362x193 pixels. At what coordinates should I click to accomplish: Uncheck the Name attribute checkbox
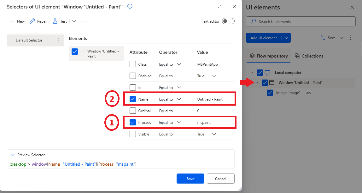click(x=132, y=99)
